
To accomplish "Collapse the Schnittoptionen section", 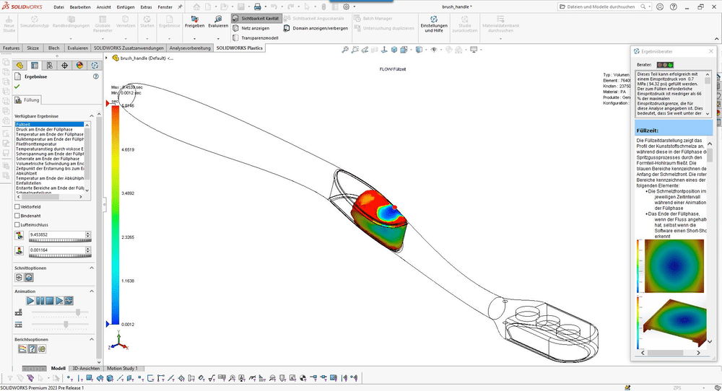I will coord(91,268).
